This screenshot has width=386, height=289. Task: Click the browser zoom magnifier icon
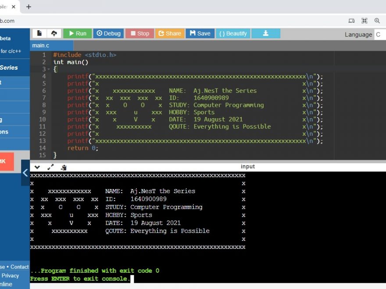(x=377, y=21)
